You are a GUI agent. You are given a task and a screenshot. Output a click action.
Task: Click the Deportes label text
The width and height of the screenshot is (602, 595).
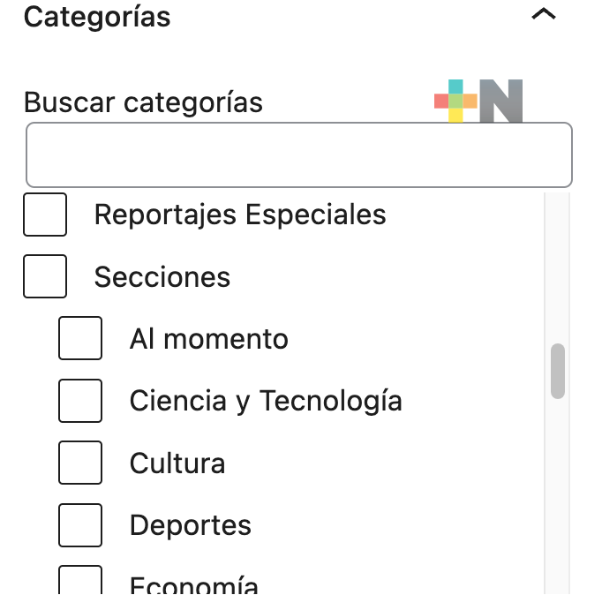[x=191, y=526]
